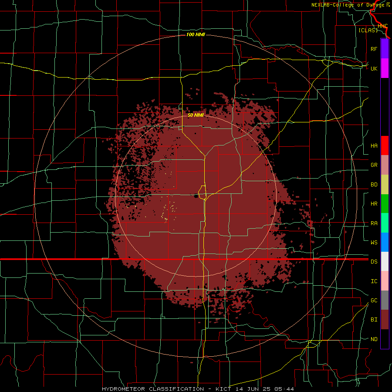Click the gray GC legend swatch
Screen dimensions: 392x392
[x=385, y=300]
